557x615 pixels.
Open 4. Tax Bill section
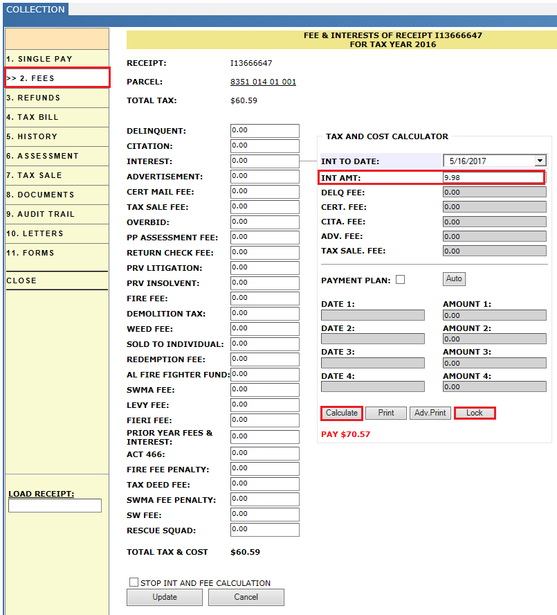(57, 117)
